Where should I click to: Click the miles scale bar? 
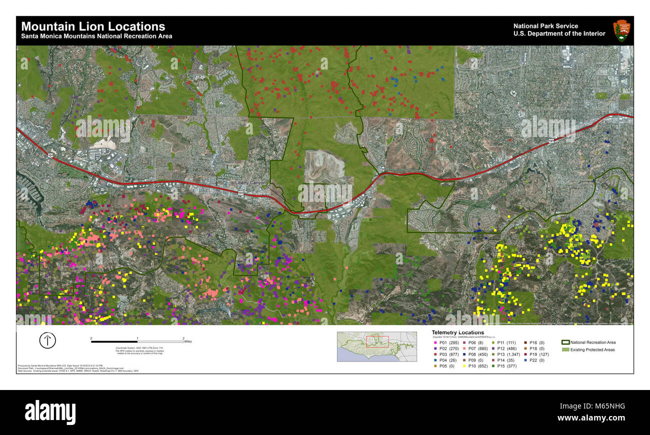click(x=137, y=341)
